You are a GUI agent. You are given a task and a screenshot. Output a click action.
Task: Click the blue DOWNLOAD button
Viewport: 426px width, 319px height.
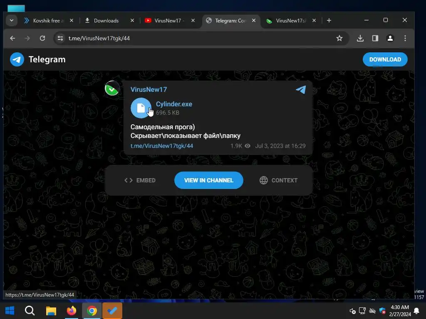point(385,59)
